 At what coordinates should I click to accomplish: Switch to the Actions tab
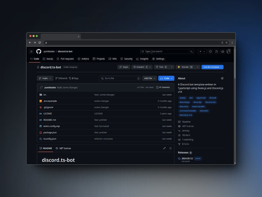[83, 59]
